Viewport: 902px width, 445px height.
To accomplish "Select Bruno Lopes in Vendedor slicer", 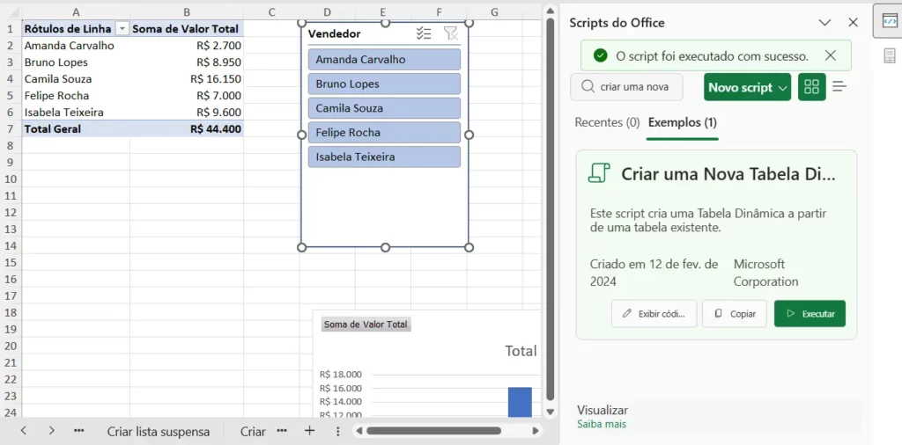I will [384, 84].
